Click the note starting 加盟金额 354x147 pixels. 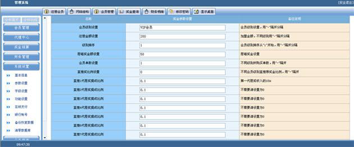click(265, 36)
